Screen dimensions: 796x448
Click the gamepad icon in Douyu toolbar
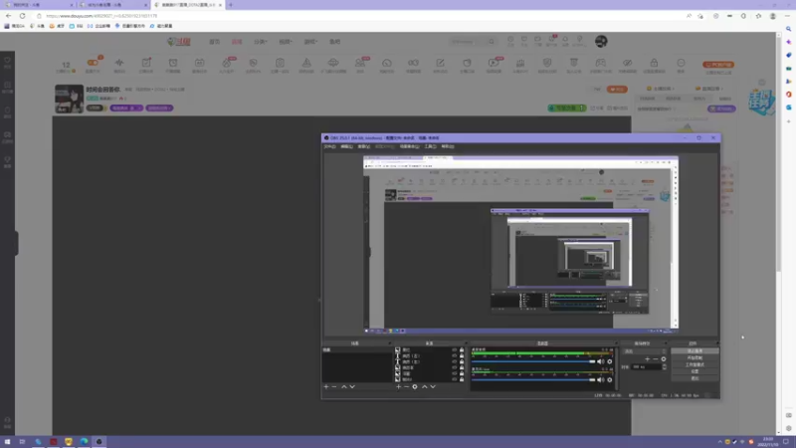[x=601, y=63]
